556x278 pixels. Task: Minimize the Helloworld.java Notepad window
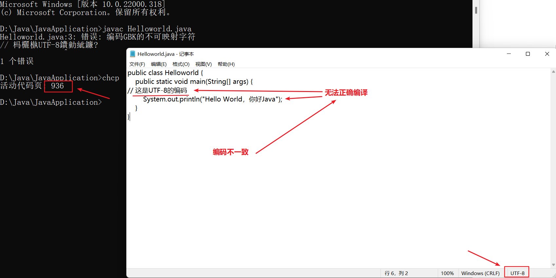tap(509, 54)
